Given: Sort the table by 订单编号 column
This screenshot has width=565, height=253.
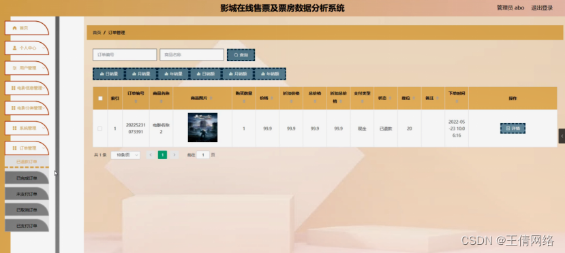Looking at the screenshot, I should pos(136,102).
